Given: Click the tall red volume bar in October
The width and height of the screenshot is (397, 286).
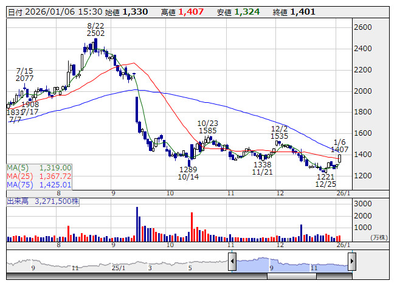Looking at the screenshot, I should [x=192, y=226].
